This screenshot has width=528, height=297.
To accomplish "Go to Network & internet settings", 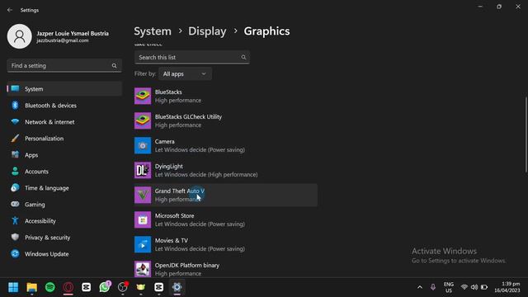I will [x=64, y=122].
